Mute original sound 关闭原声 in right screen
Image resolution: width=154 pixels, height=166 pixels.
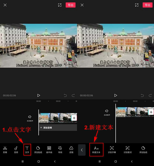tap(107, 113)
